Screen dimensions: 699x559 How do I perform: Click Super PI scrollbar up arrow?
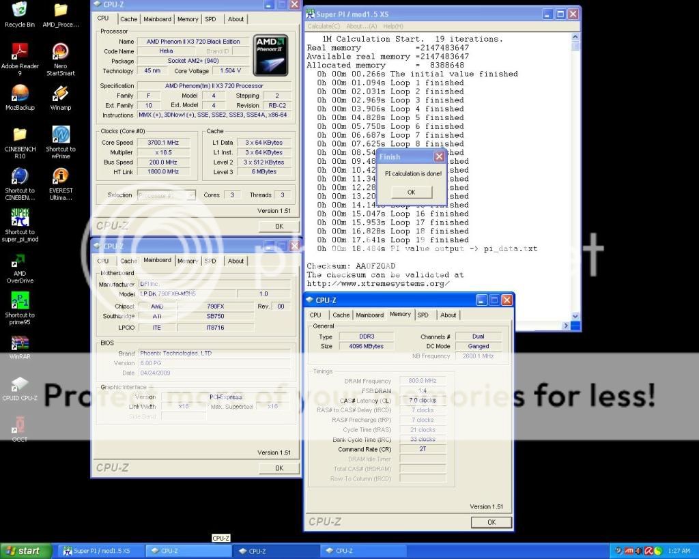575,37
